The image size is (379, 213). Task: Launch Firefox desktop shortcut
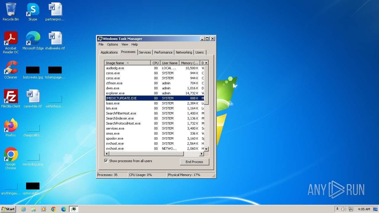point(11,128)
